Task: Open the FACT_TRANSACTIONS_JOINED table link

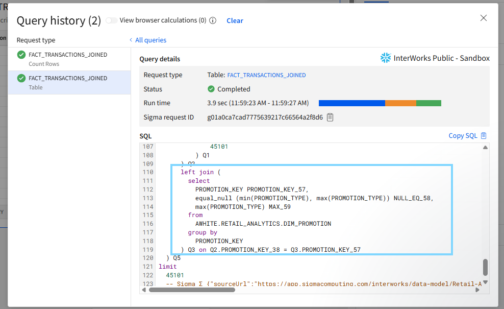Action: (x=266, y=75)
